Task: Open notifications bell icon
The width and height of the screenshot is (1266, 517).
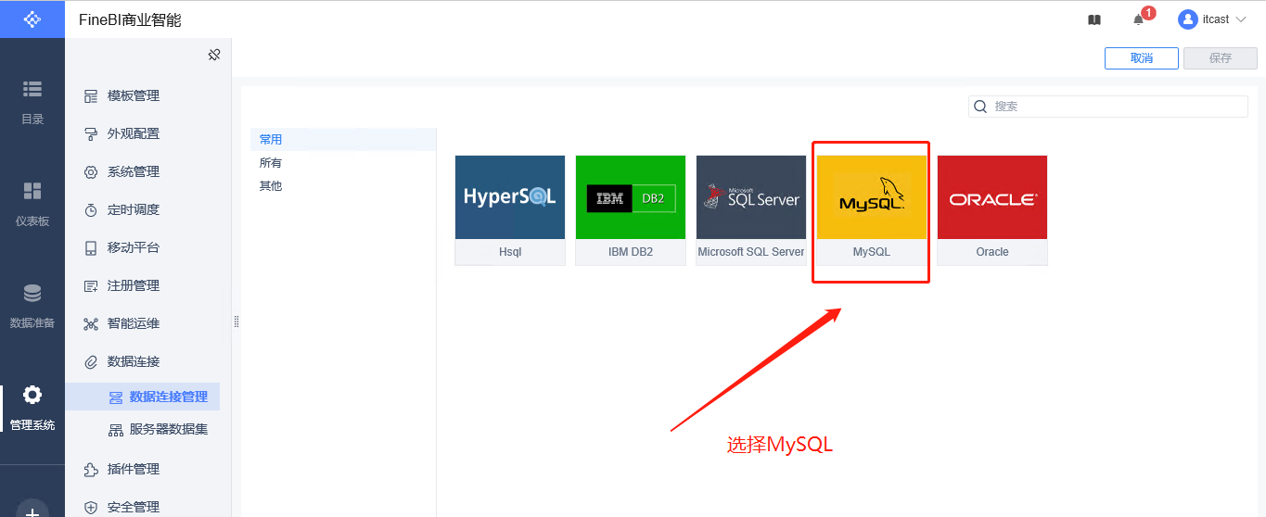Action: tap(1139, 19)
